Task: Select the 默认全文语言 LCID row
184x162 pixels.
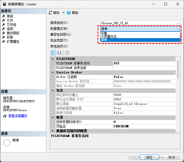Action: pyautogui.click(x=115, y=99)
